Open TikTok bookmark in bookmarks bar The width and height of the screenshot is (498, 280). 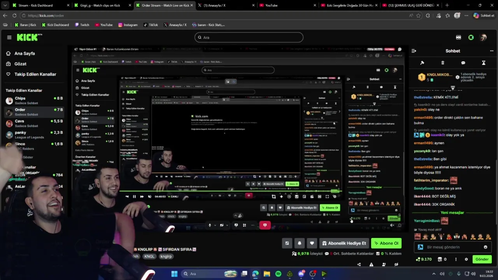tap(151, 25)
